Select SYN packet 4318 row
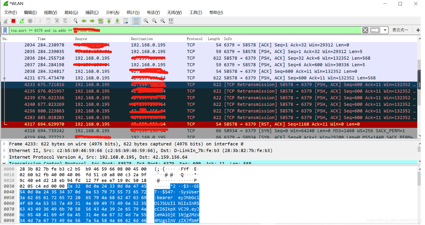 pos(209,131)
